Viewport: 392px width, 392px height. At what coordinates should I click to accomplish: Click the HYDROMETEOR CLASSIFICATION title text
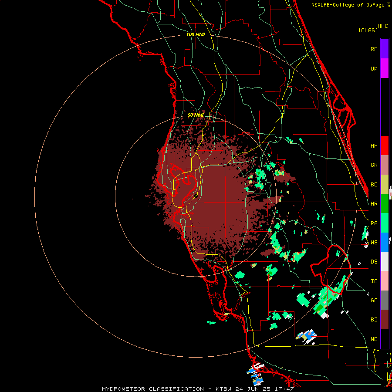(153, 389)
